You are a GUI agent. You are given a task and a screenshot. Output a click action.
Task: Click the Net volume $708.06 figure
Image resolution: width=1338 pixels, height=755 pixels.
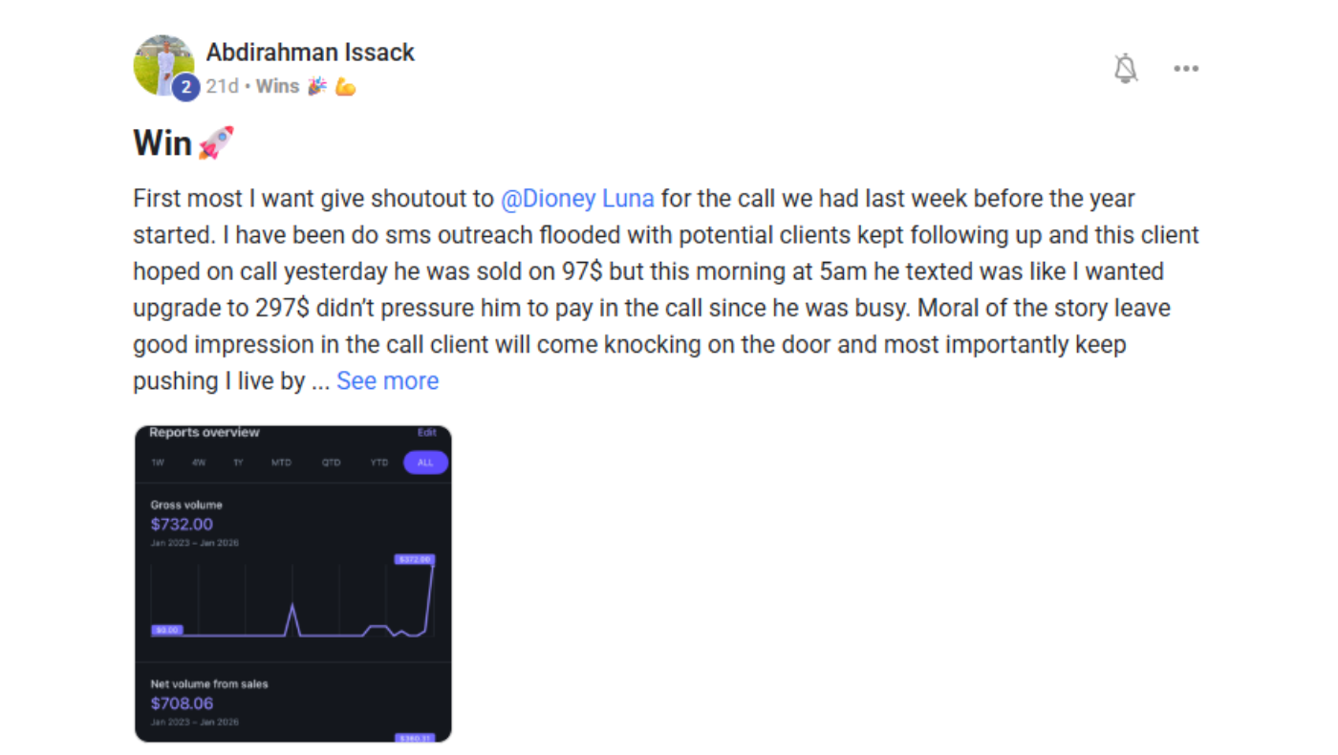click(x=182, y=703)
